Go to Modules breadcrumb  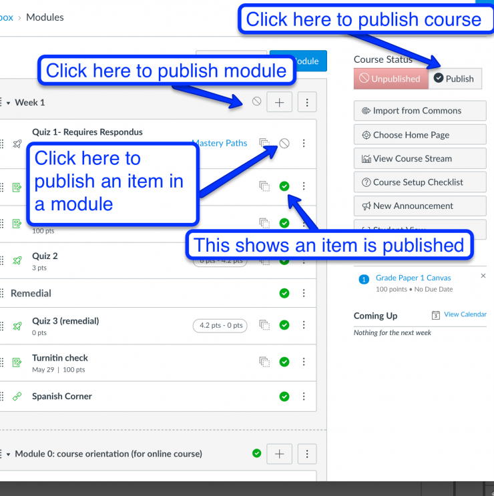pos(45,17)
